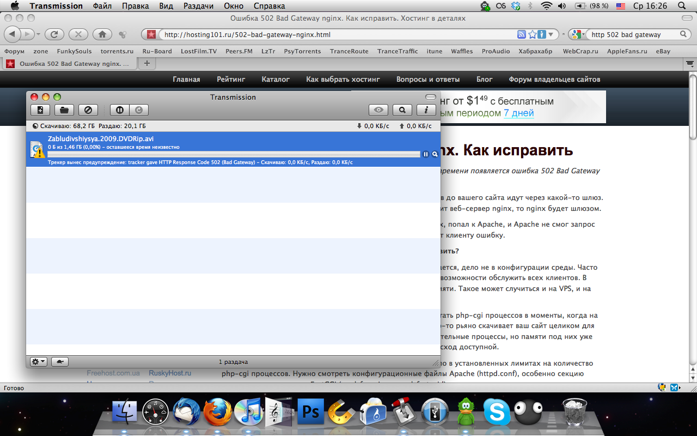
Task: Open the RuskyHost.ru link on the page
Action: point(170,373)
